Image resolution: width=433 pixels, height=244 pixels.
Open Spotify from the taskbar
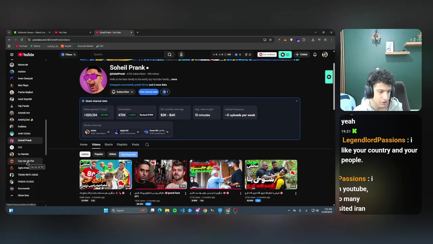pos(175,210)
